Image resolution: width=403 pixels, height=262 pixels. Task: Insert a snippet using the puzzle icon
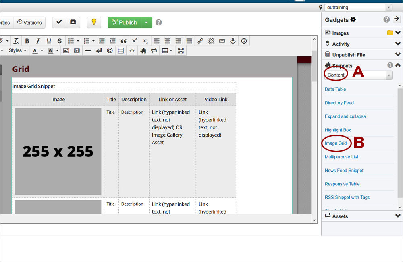[143, 50]
